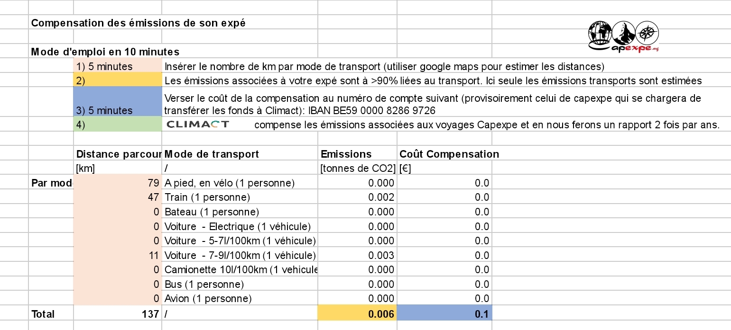Screen dimensions: 731x330
Task: Click the green step 4) cell
Action: [118, 125]
